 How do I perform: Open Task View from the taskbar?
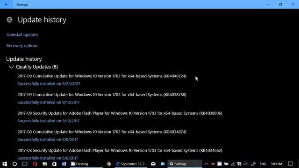click(x=25, y=164)
